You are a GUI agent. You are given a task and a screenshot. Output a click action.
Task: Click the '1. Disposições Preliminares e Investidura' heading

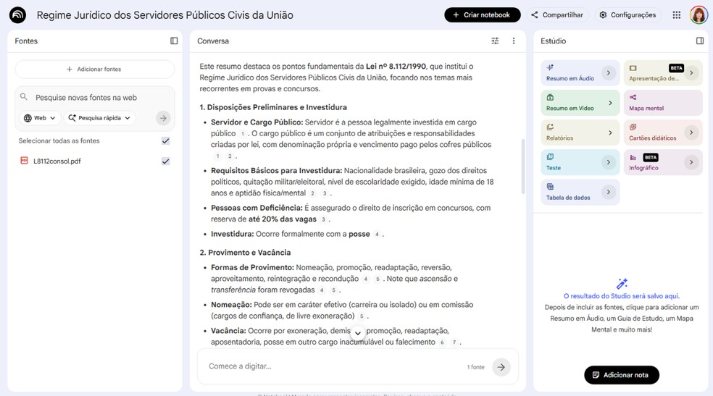[x=273, y=107]
